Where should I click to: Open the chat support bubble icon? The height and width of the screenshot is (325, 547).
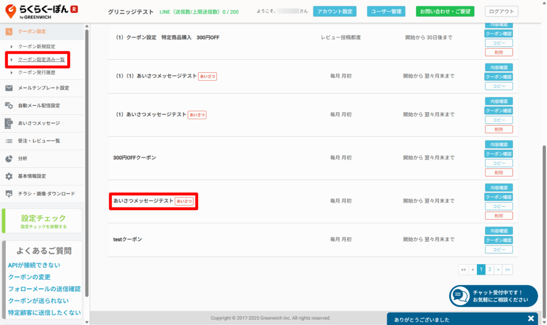tap(459, 296)
